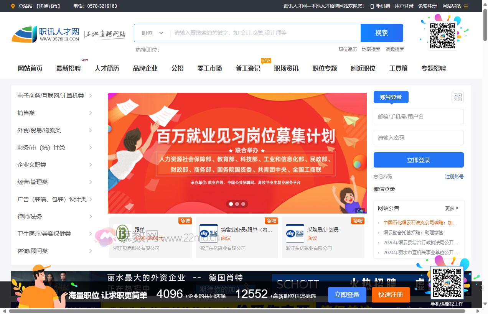
Task: Expand the 电子商务/互联网/计算机类 category
Action: point(91,96)
